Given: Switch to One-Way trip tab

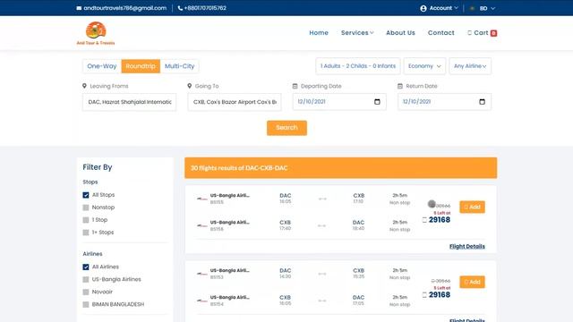Looking at the screenshot, I should [101, 66].
